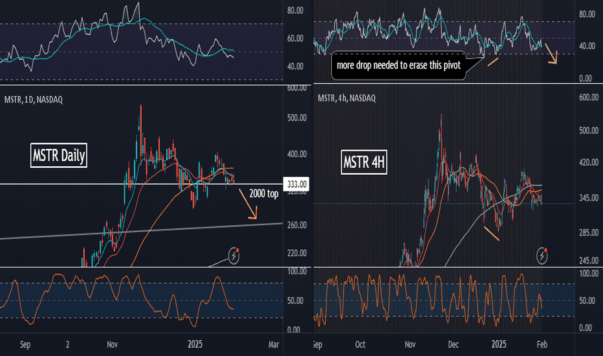
Task: Select the 'MSTR 4H' text box
Action: [x=364, y=162]
